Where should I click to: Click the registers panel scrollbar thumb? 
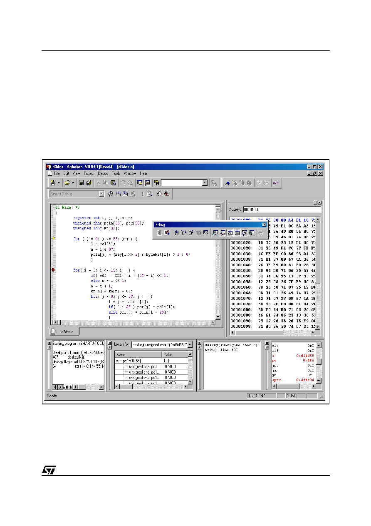coord(319,361)
